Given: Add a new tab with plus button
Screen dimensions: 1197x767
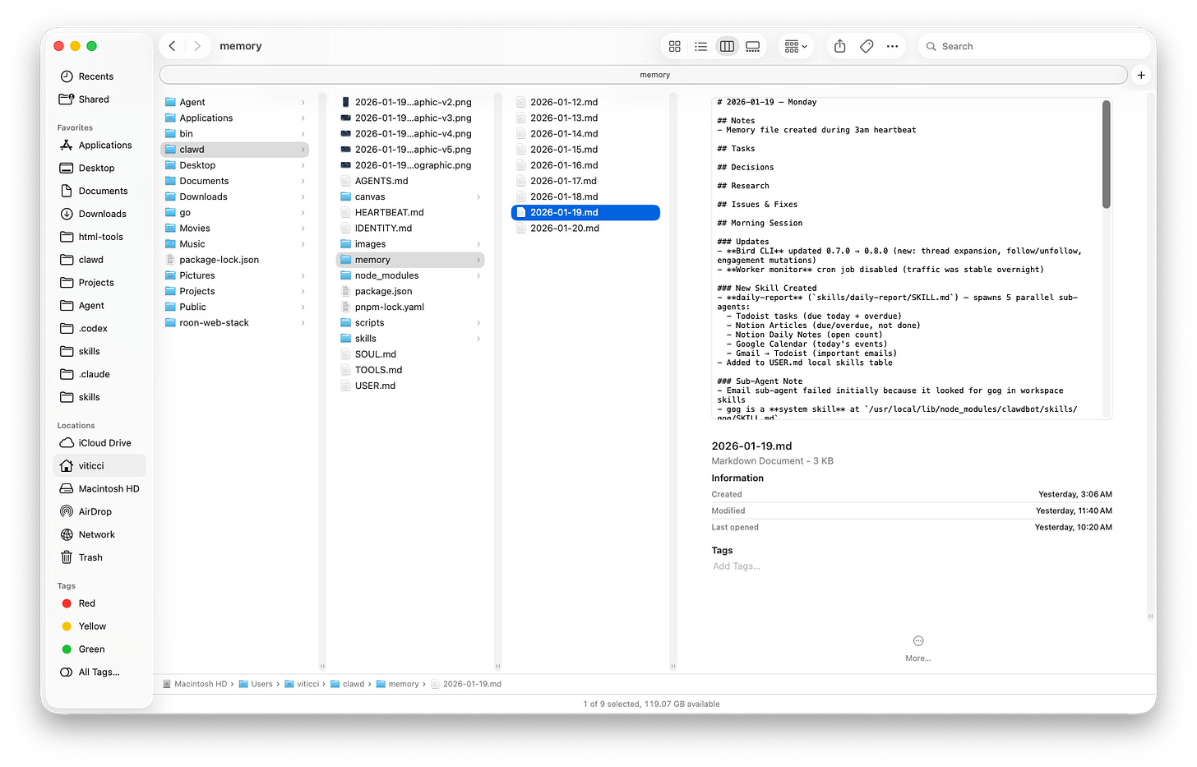Looking at the screenshot, I should pos(1141,75).
